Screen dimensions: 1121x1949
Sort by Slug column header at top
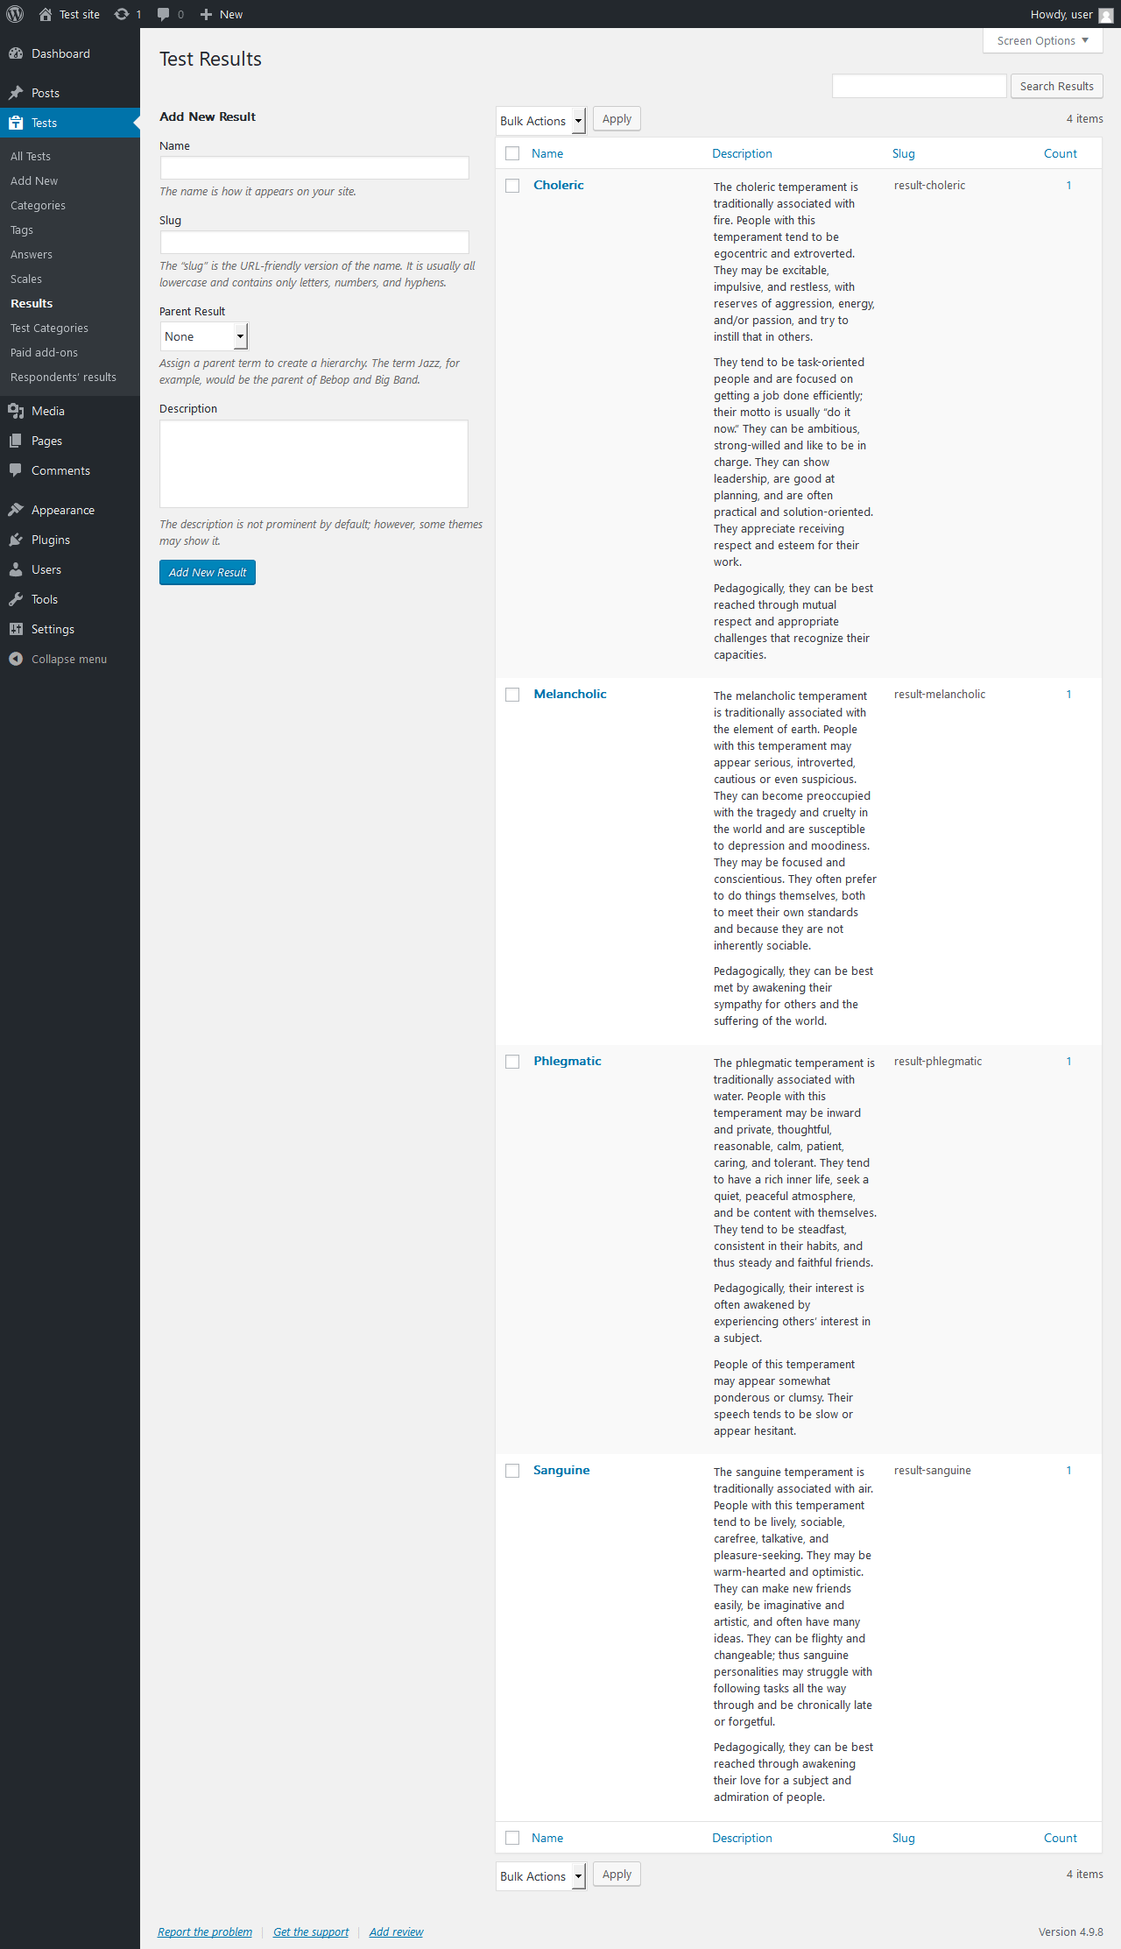[904, 153]
